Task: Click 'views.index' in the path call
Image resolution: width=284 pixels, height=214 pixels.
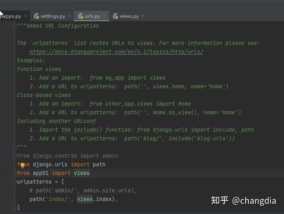Action: click(x=94, y=199)
